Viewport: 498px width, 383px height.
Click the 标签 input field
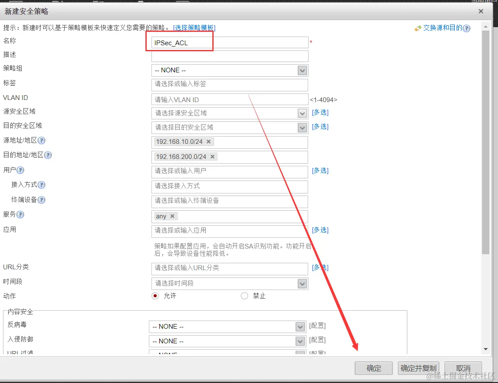(230, 84)
